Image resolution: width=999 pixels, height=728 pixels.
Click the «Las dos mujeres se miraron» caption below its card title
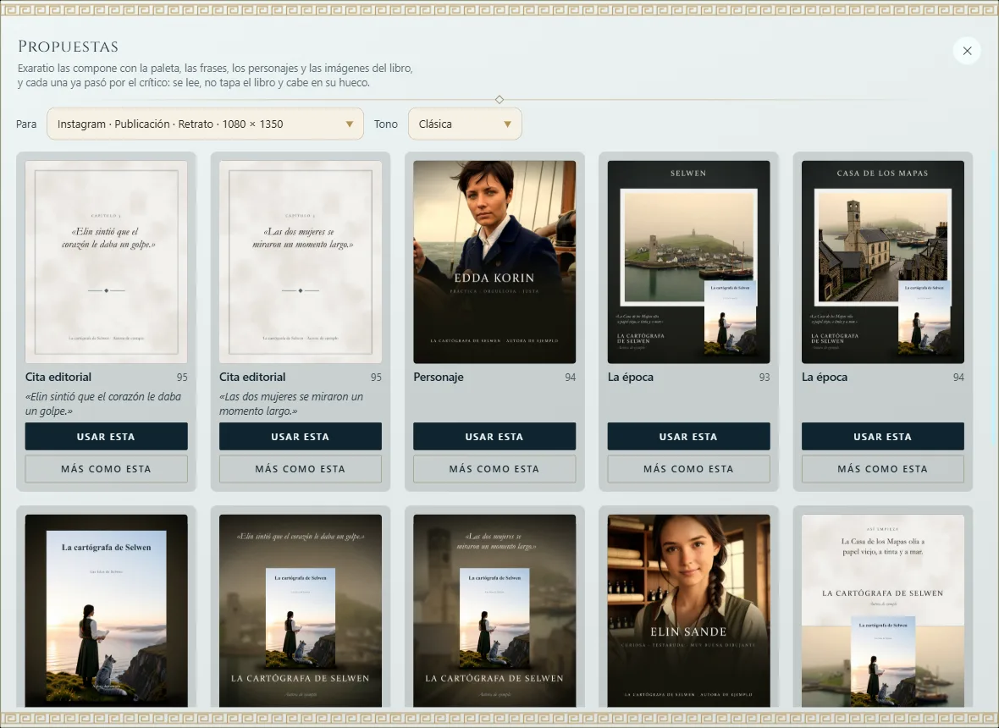(291, 404)
